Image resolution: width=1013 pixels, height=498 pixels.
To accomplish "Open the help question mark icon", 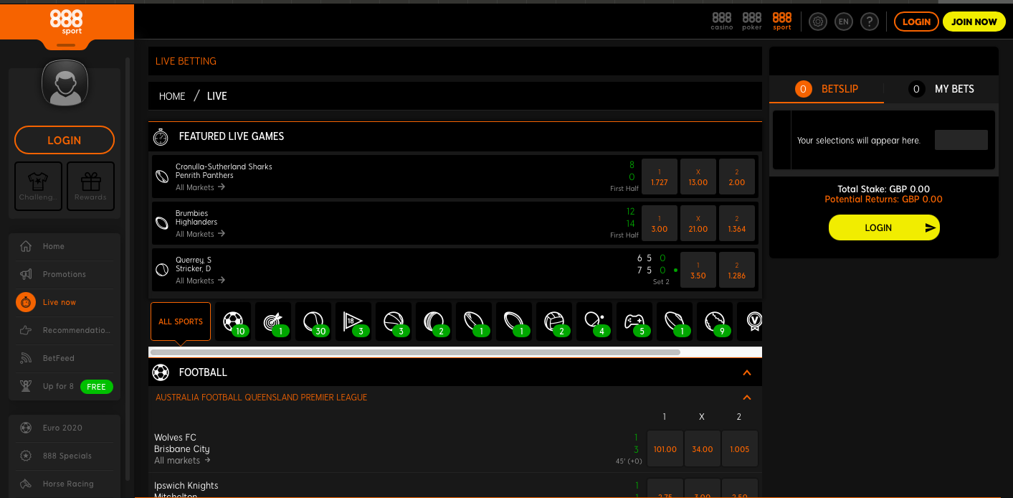I will 869,22.
